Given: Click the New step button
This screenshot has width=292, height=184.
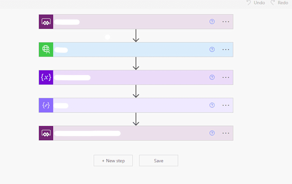Looking at the screenshot, I should (113, 161).
